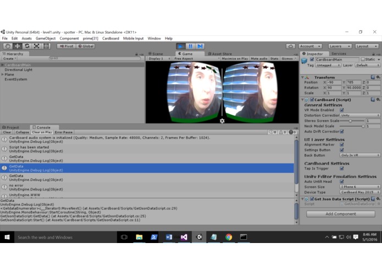Click the Hierarchy search field

tap(95, 59)
